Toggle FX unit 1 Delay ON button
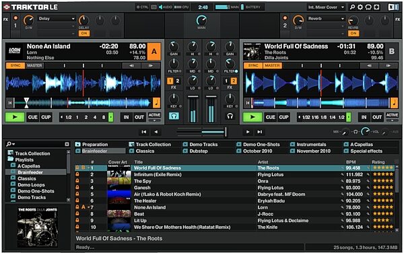Image resolution: width=404 pixels, height=253 pixels. [x=84, y=33]
